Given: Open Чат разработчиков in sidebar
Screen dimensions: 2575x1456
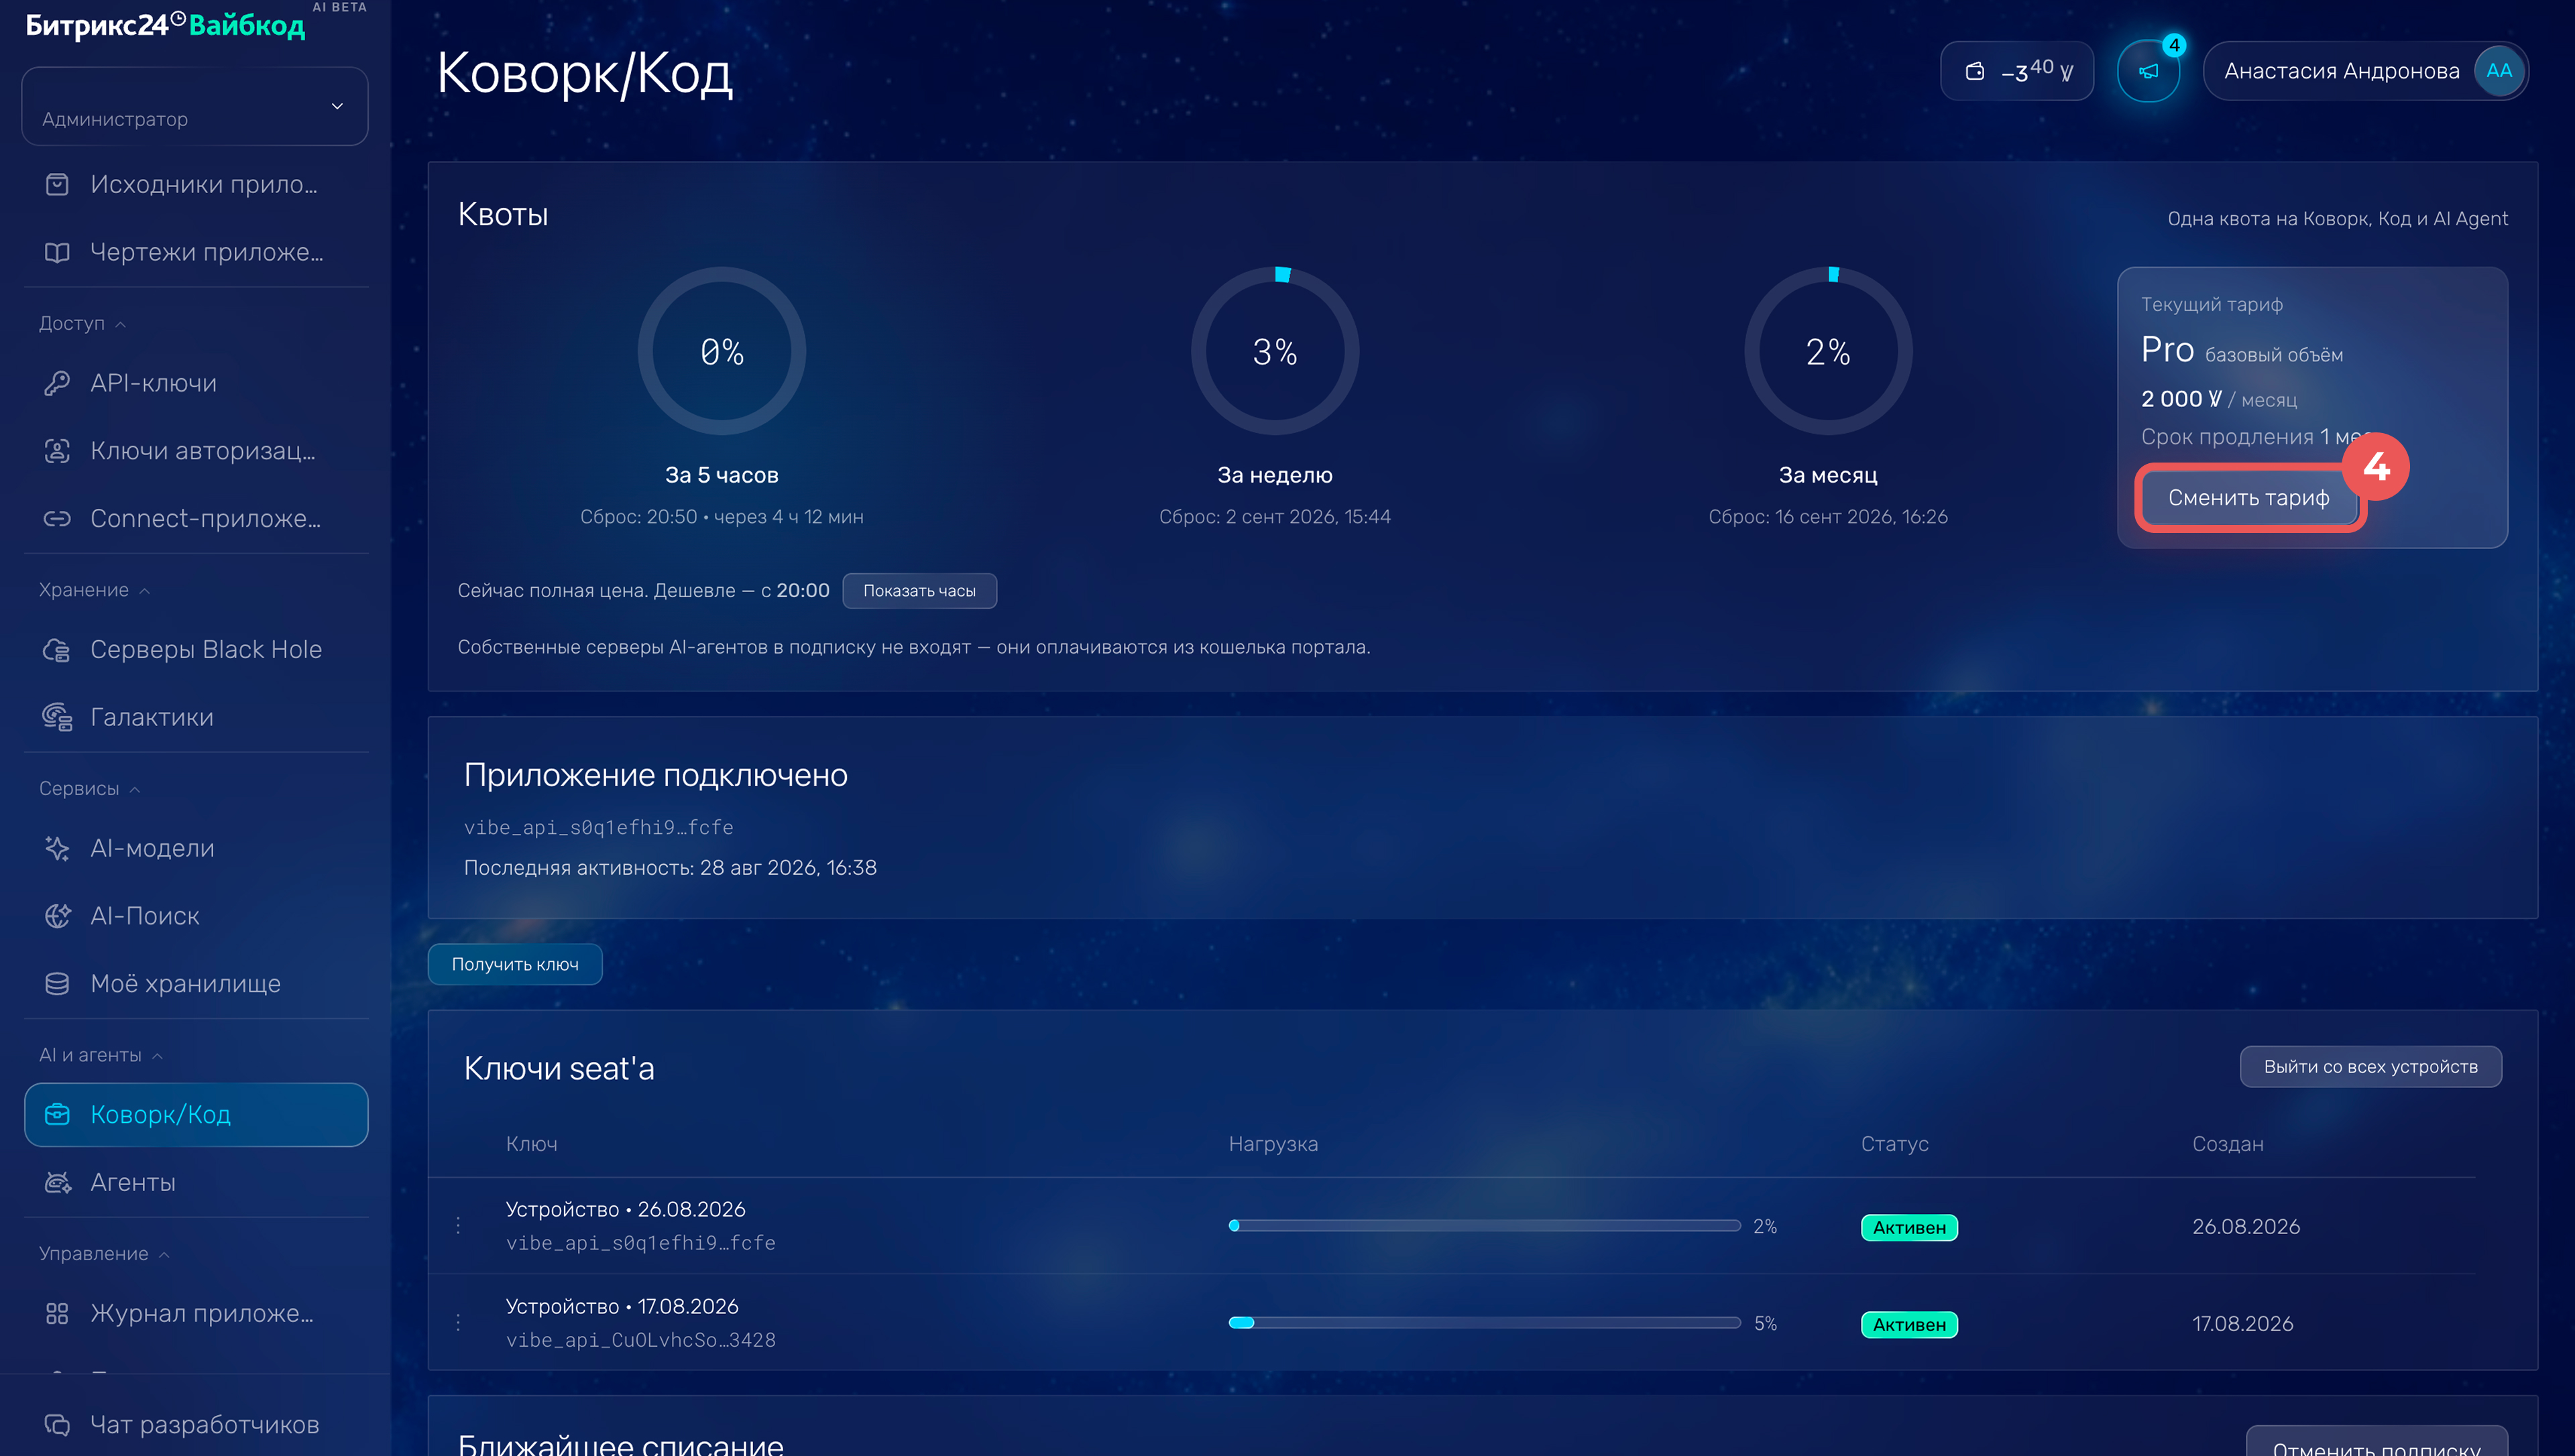Looking at the screenshot, I should click(x=196, y=1425).
